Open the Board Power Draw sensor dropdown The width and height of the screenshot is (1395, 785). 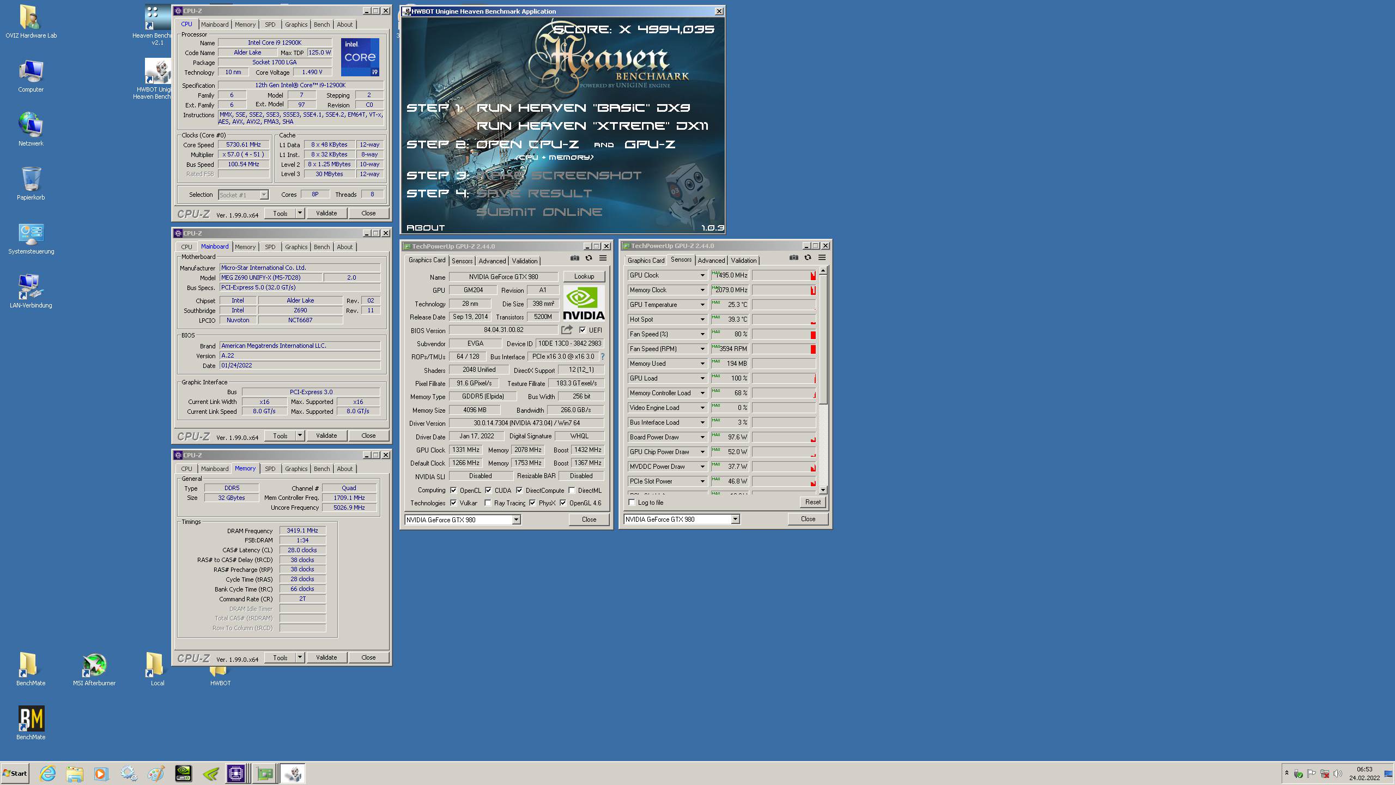click(x=702, y=437)
